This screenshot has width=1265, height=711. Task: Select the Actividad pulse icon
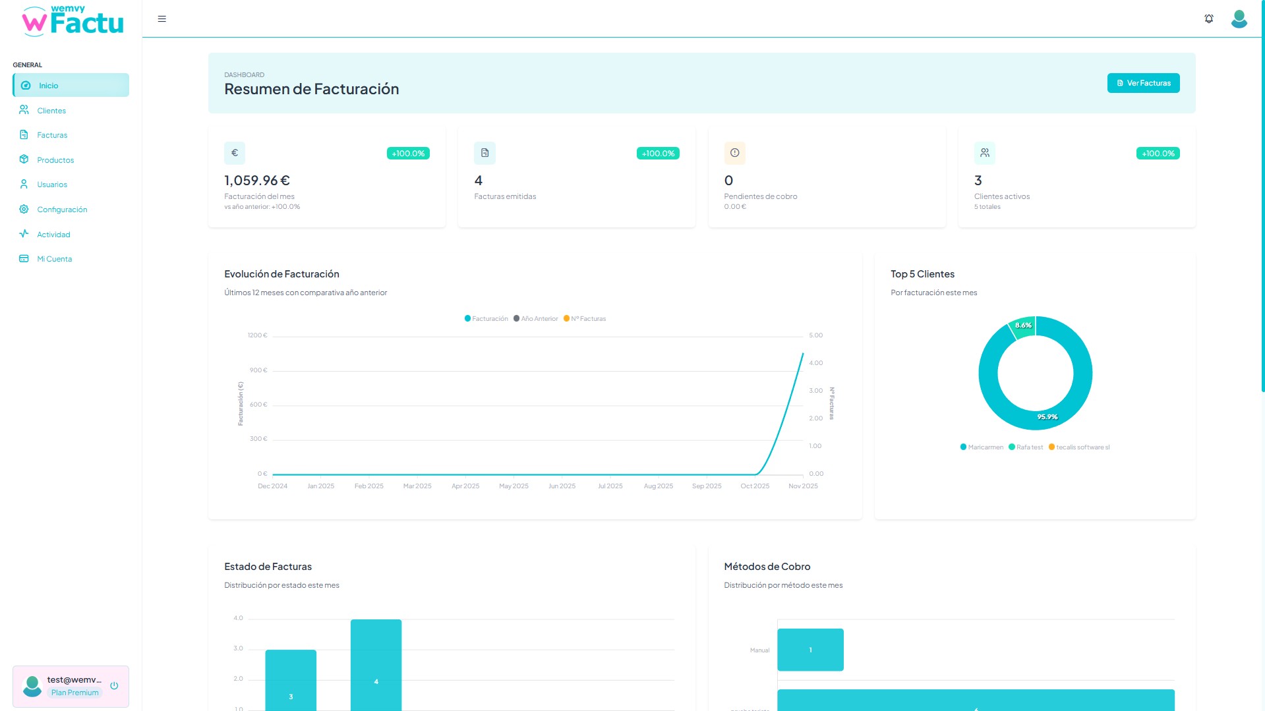click(x=24, y=234)
